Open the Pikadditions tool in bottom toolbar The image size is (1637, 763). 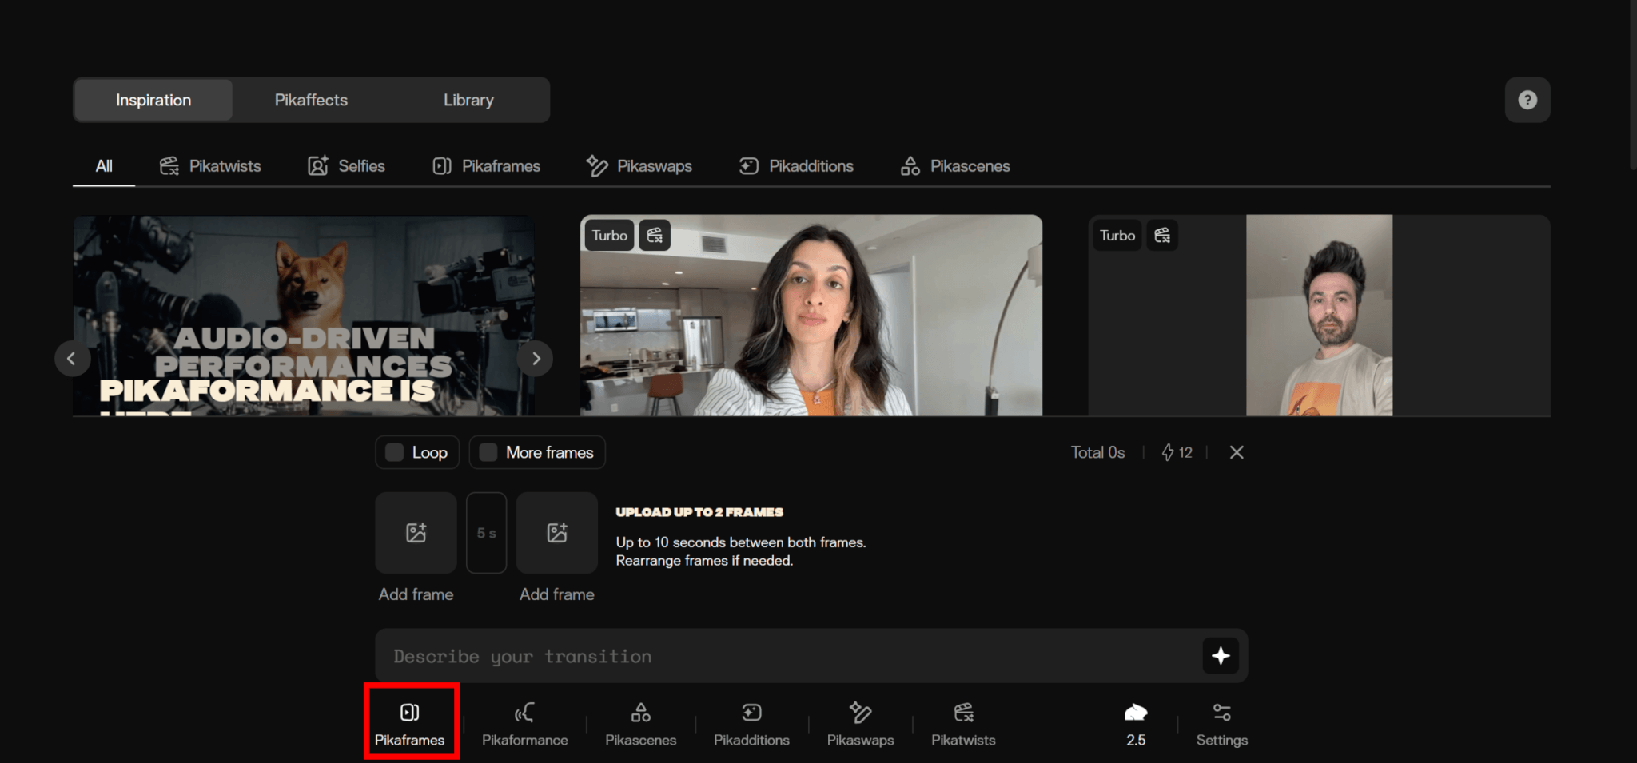click(751, 724)
